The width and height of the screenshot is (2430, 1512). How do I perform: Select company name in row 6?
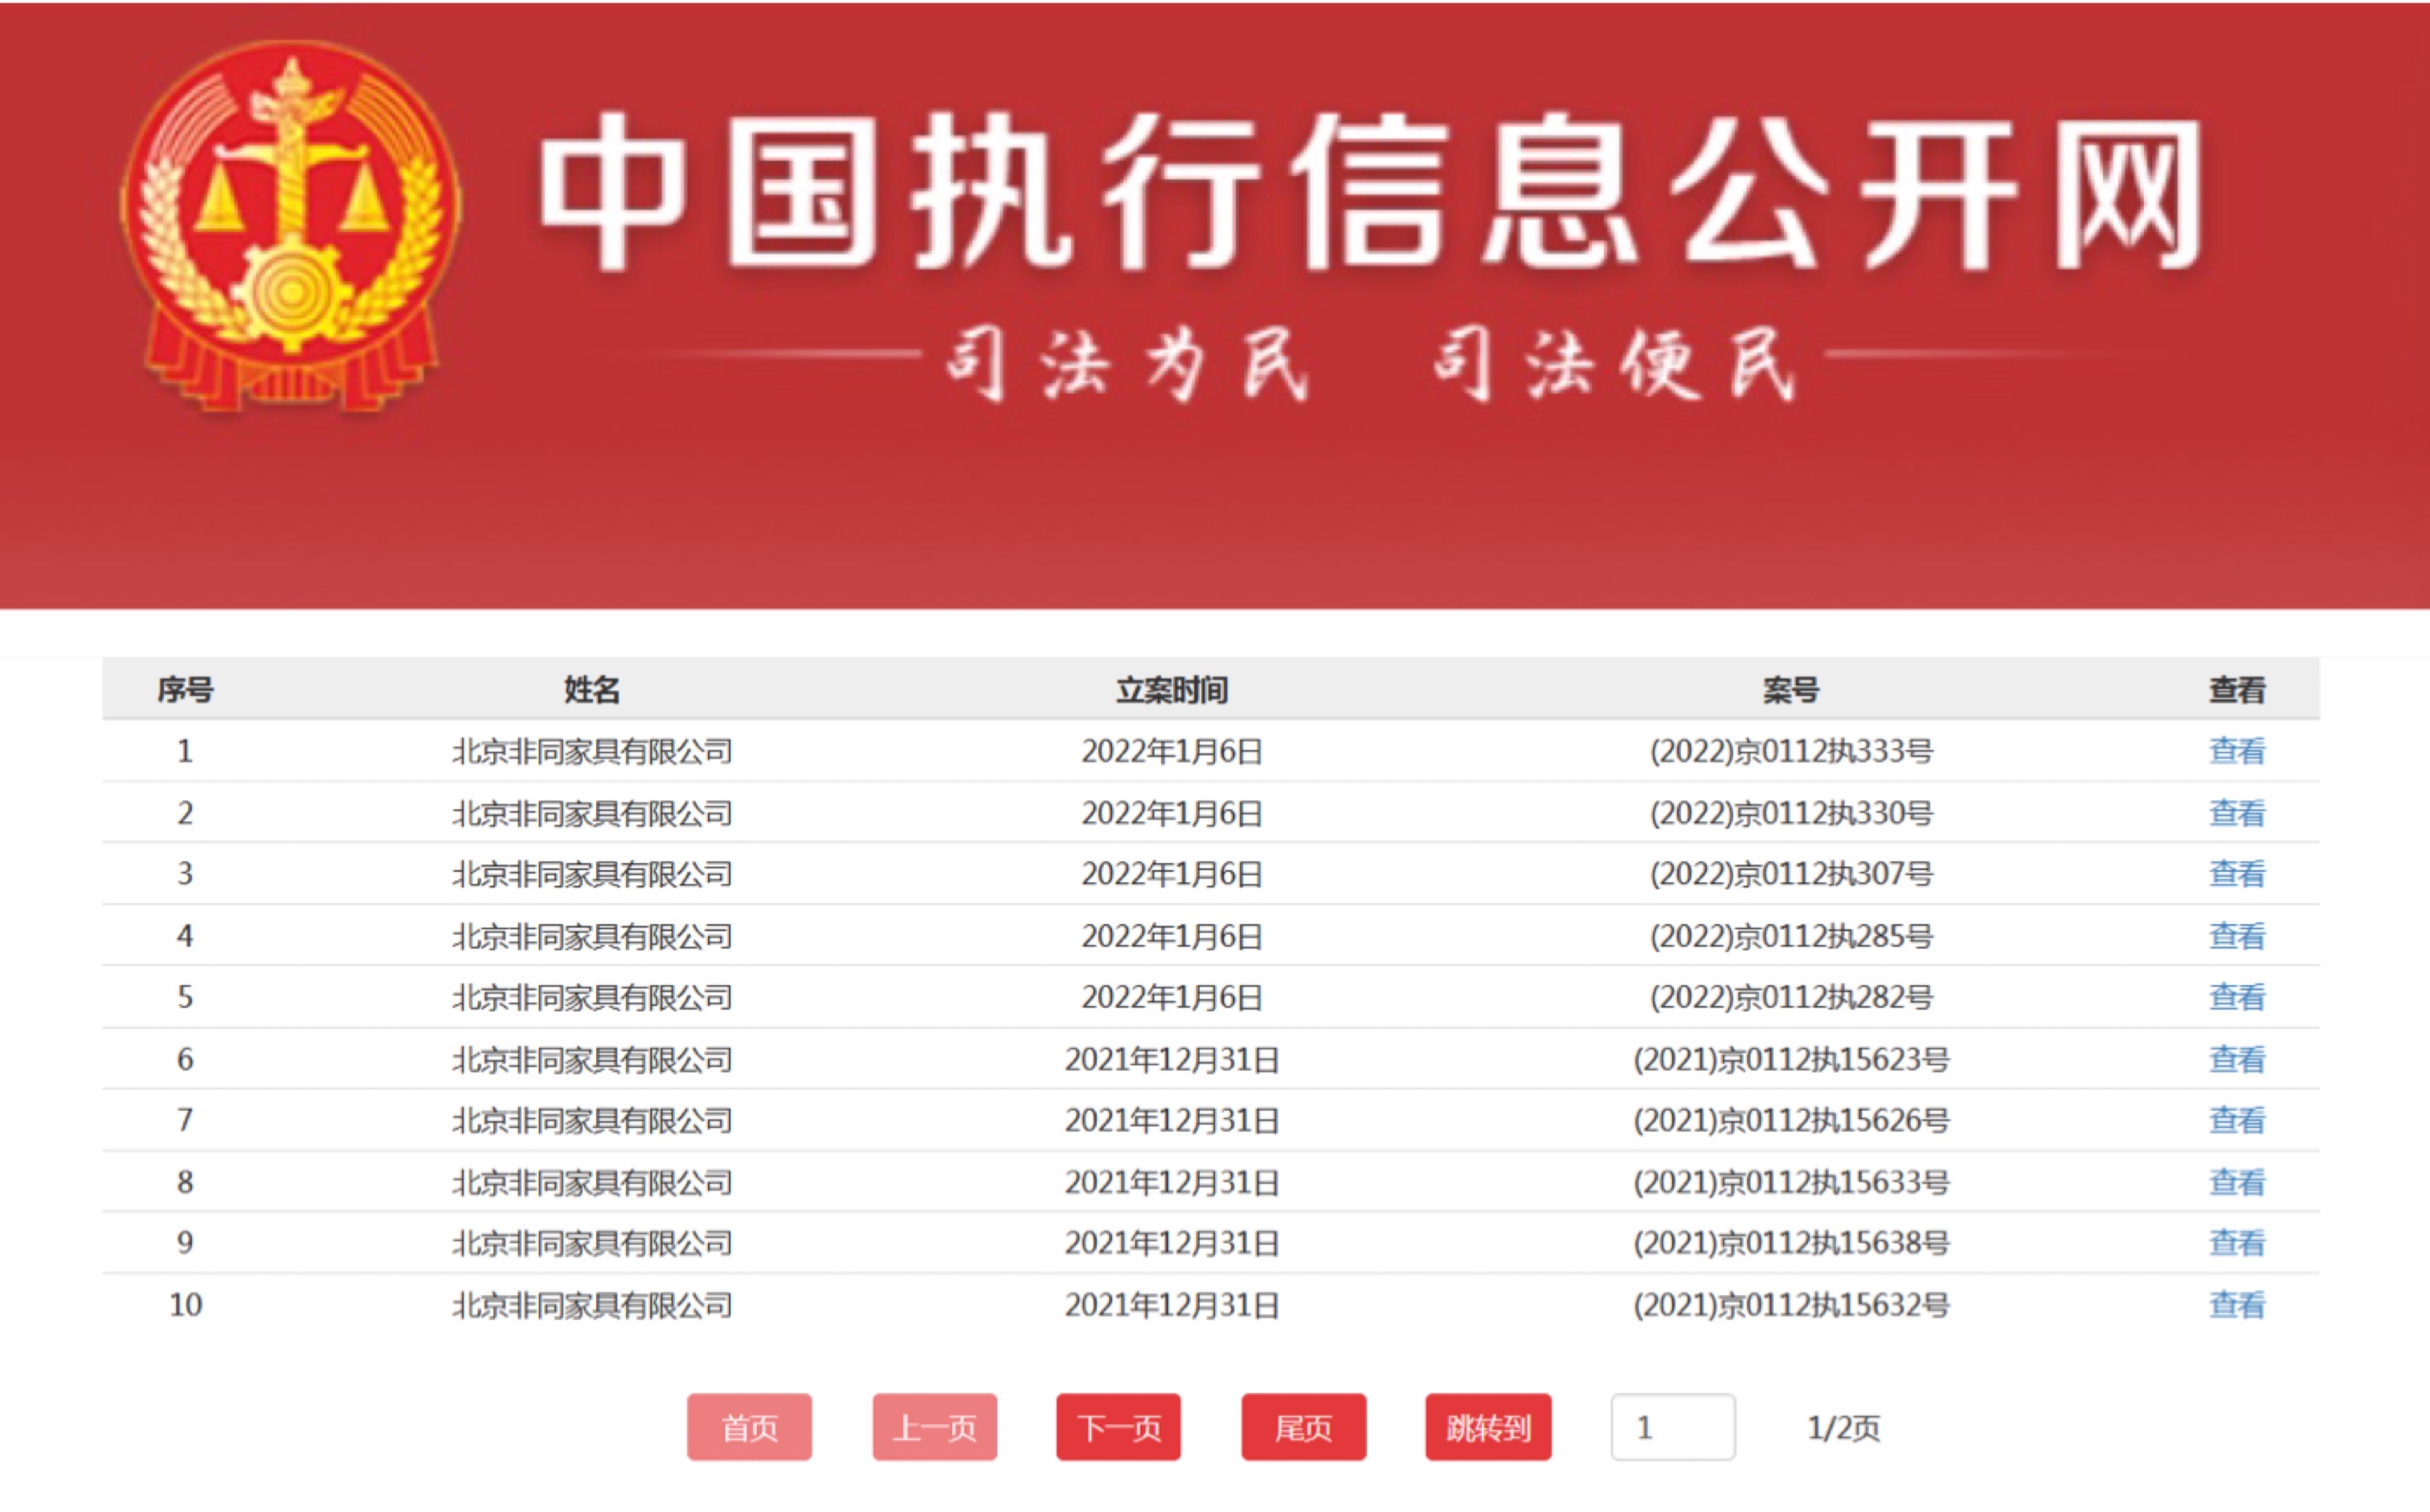click(592, 1059)
